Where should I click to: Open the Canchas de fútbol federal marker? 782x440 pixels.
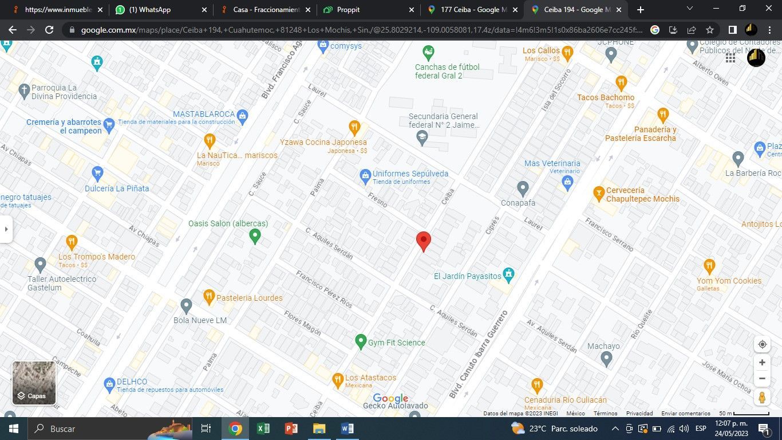[428, 54]
